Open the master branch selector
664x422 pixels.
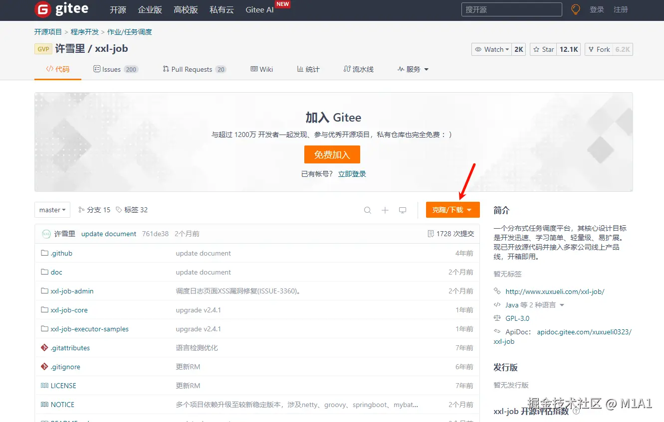(52, 210)
